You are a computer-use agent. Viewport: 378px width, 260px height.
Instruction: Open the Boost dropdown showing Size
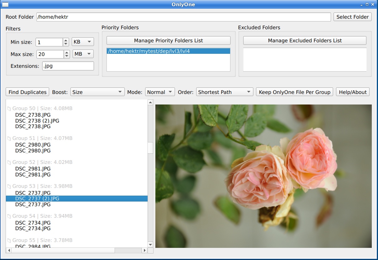coord(97,92)
